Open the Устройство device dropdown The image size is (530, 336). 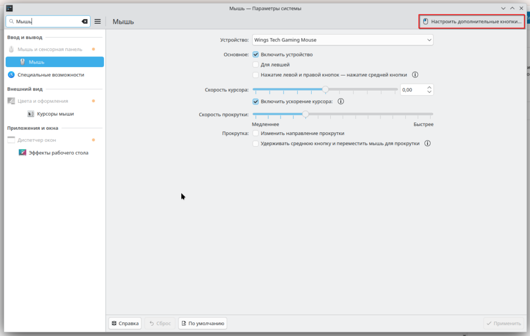342,40
